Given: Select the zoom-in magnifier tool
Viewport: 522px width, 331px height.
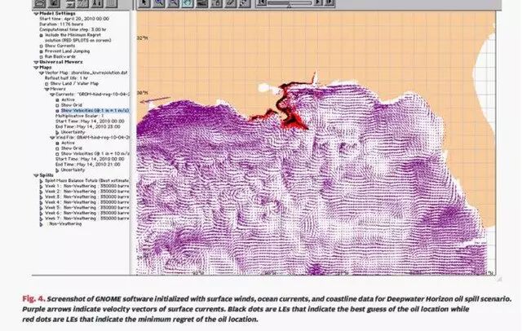Looking at the screenshot, I should point(159,3).
